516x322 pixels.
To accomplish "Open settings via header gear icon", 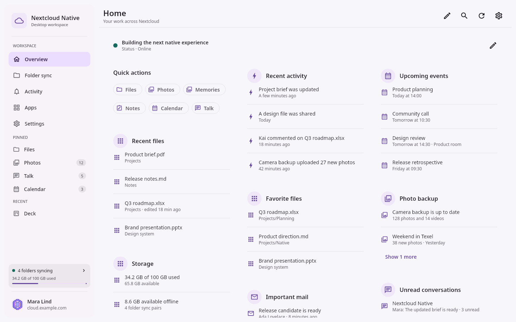I will pos(499,16).
